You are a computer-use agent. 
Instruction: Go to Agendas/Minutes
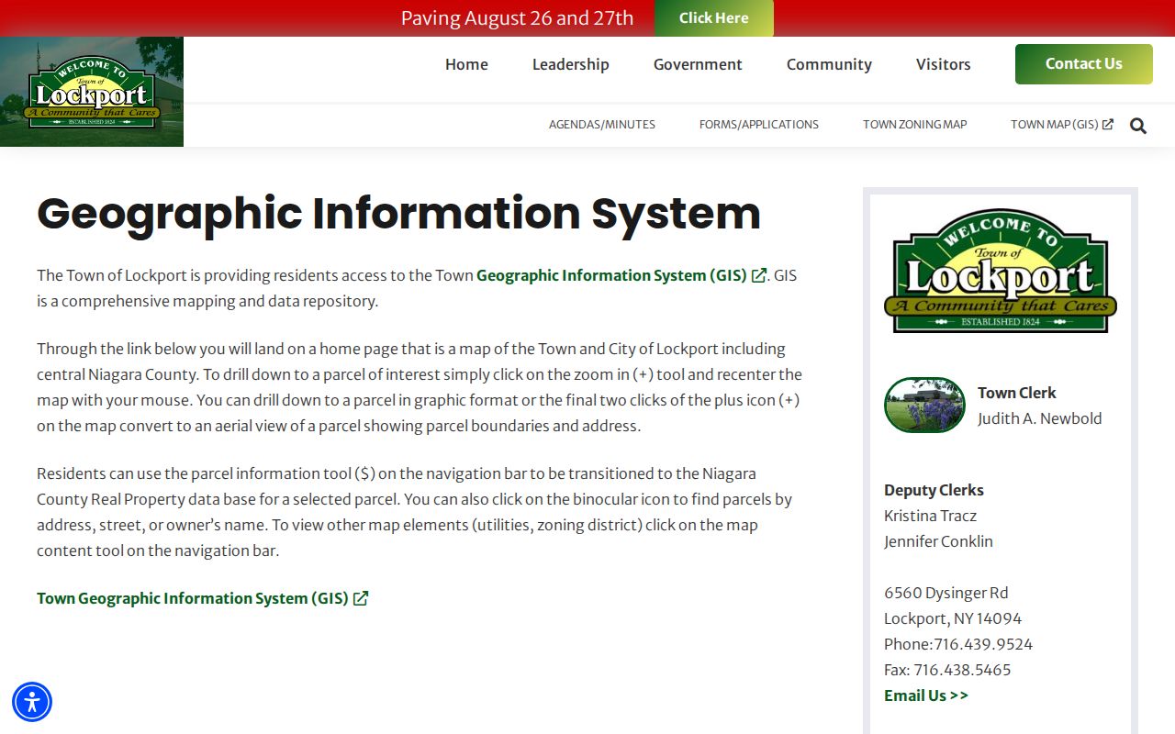tap(602, 125)
